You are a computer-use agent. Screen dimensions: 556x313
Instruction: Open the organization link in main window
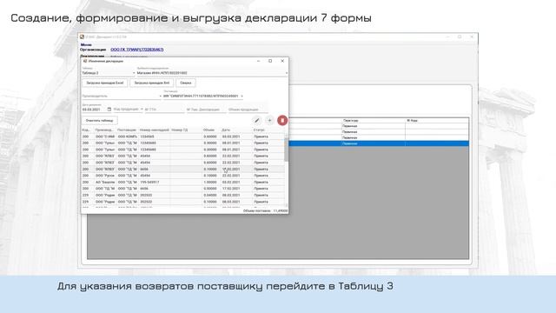coord(137,50)
